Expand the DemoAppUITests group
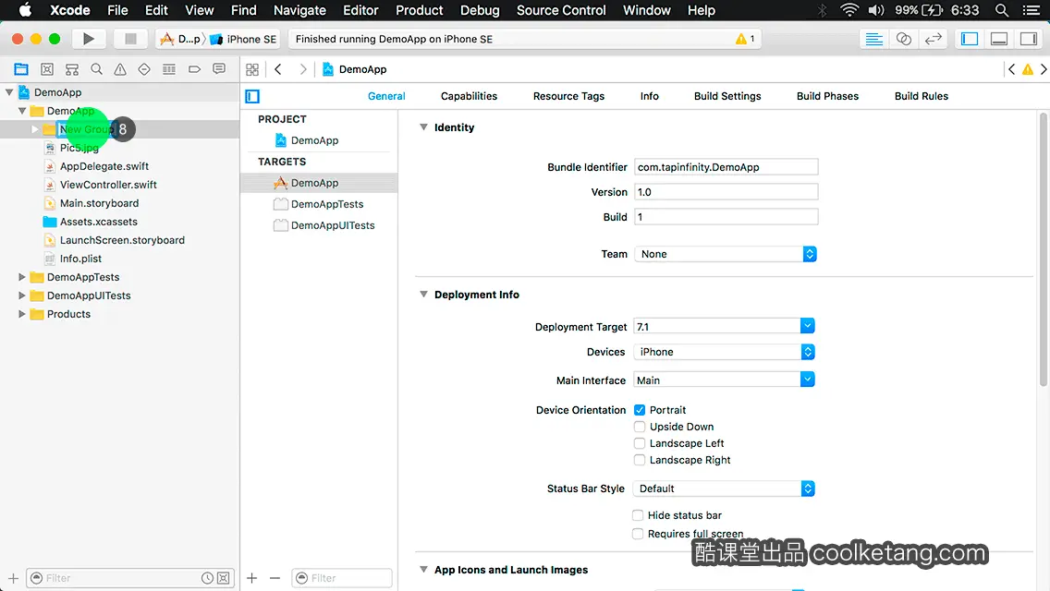The height and width of the screenshot is (591, 1050). [x=21, y=295]
